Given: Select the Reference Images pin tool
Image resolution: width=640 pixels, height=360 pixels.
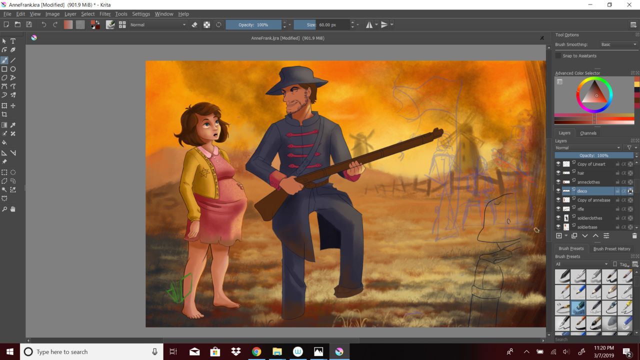Looking at the screenshot, I should [4, 161].
